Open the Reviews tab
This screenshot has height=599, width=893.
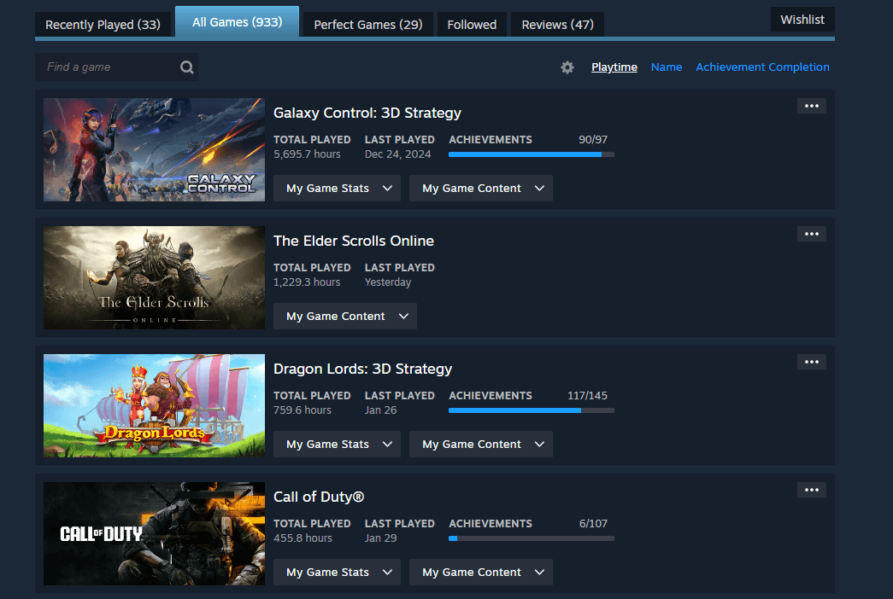pos(557,25)
